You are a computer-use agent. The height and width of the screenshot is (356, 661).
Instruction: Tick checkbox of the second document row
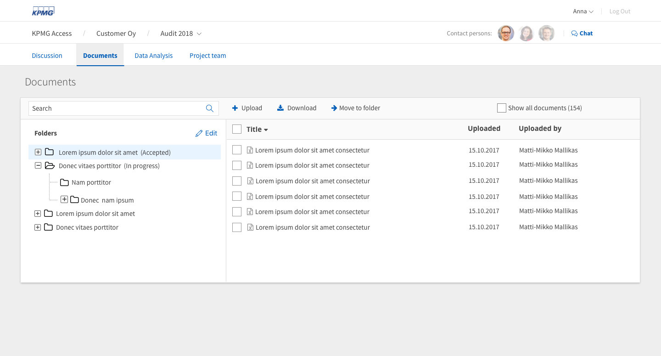tap(237, 165)
